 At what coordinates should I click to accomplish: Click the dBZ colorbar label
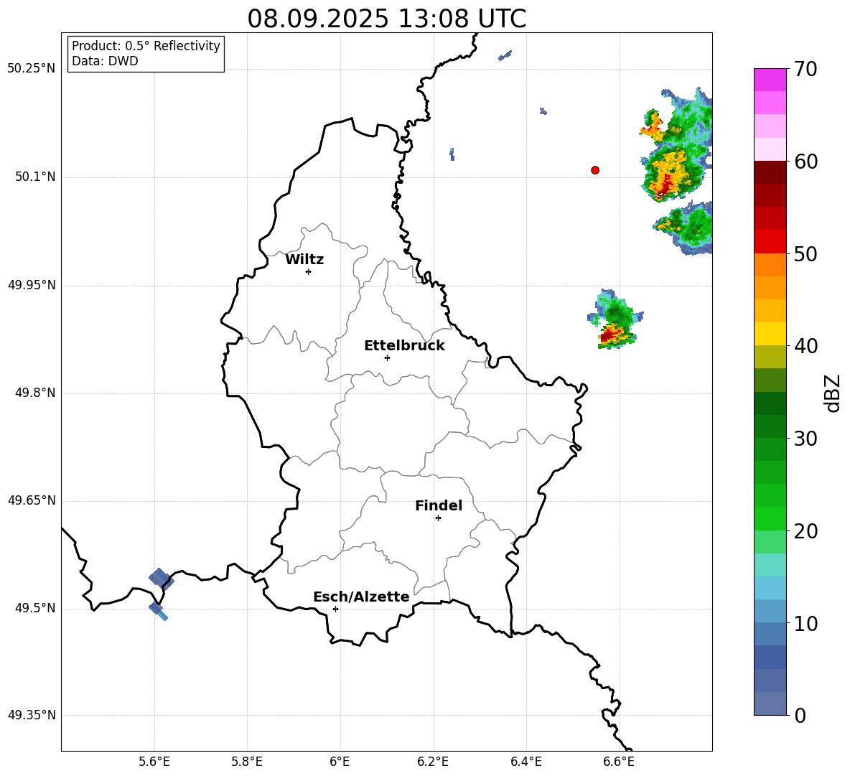point(832,393)
